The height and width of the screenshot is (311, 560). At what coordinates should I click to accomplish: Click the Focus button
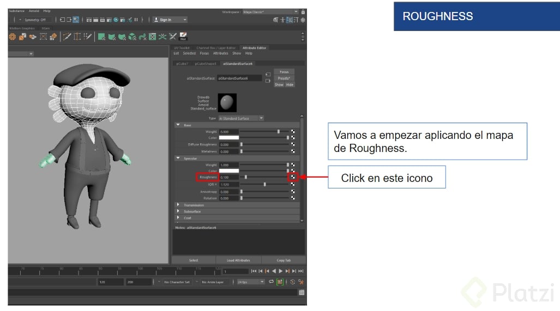pos(284,72)
